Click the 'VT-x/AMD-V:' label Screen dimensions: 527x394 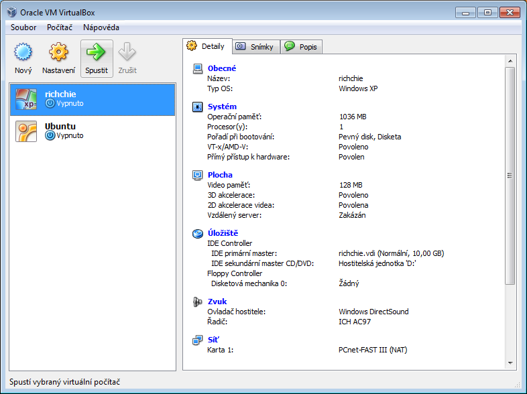227,147
